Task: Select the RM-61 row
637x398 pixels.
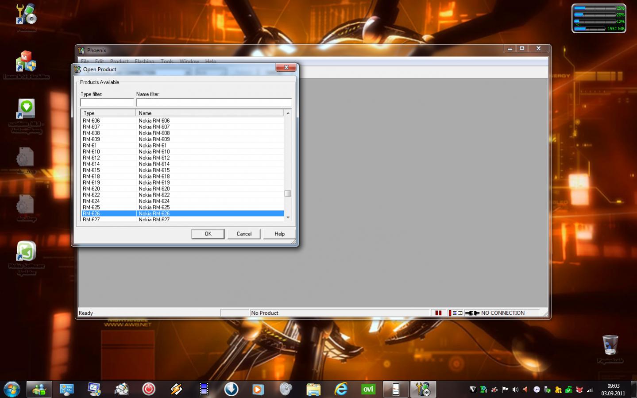Action: pos(182,145)
